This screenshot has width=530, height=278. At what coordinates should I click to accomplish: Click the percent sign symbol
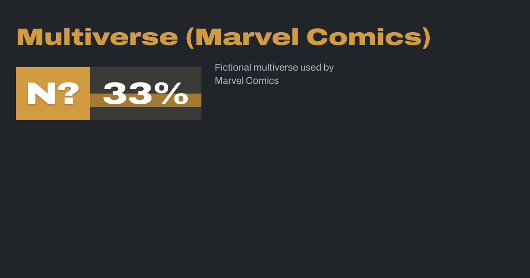point(174,94)
